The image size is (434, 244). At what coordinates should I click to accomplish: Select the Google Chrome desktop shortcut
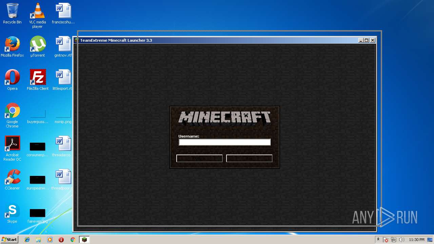pyautogui.click(x=12, y=115)
